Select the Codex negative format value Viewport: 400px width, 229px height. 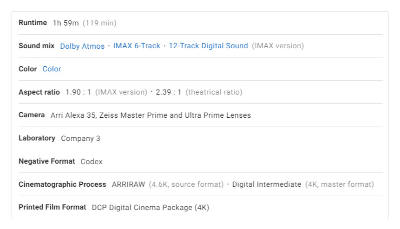91,162
